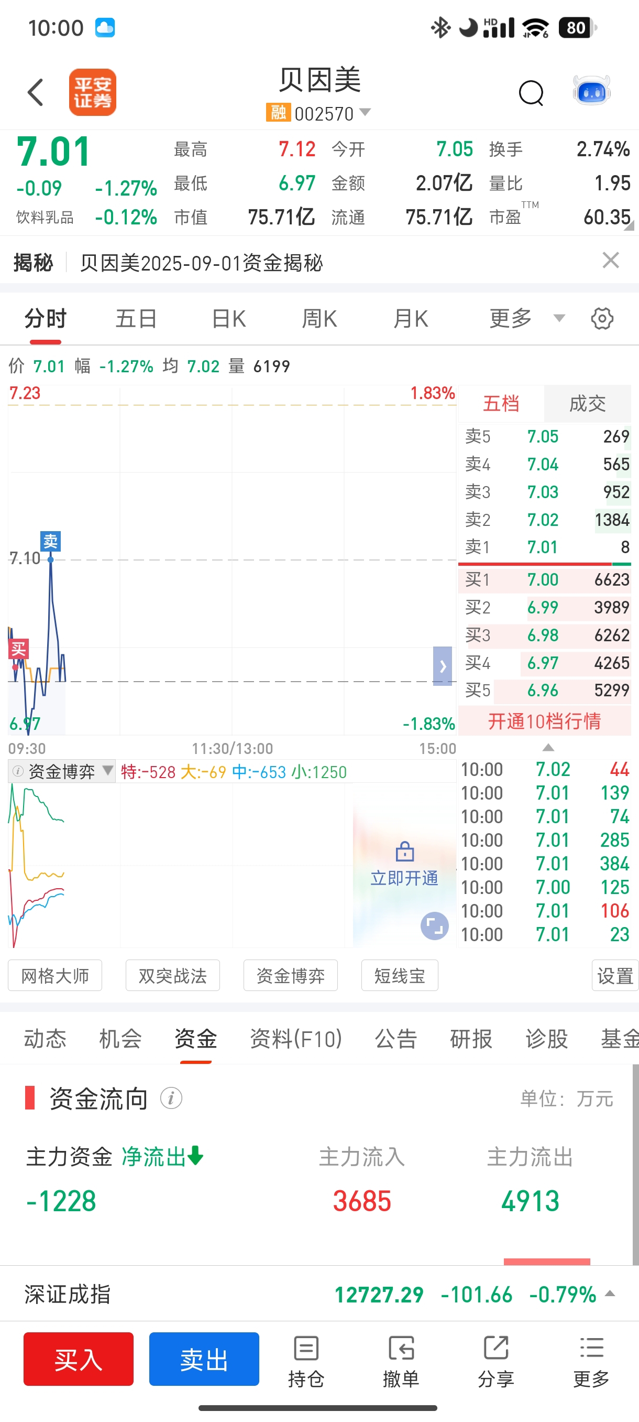Open the stock search magnifier

[x=531, y=93]
